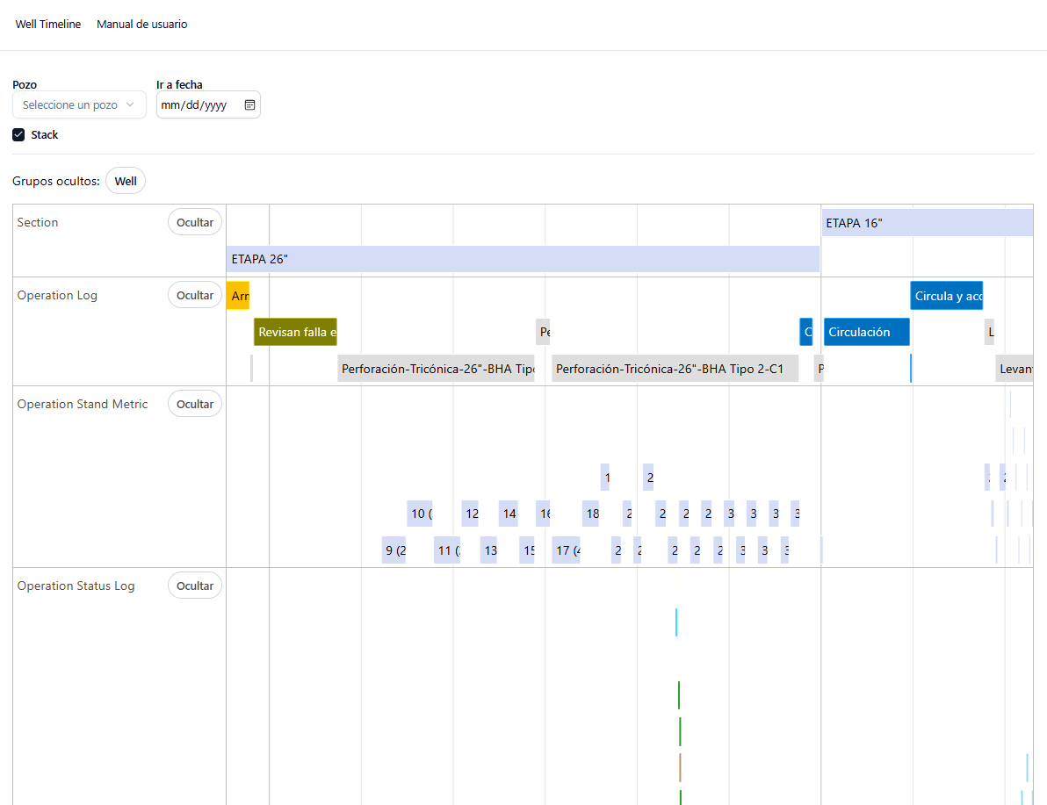Screen dimensions: 1047x805
Task: Select the ETAPA 26" section bar
Action: [x=523, y=259]
